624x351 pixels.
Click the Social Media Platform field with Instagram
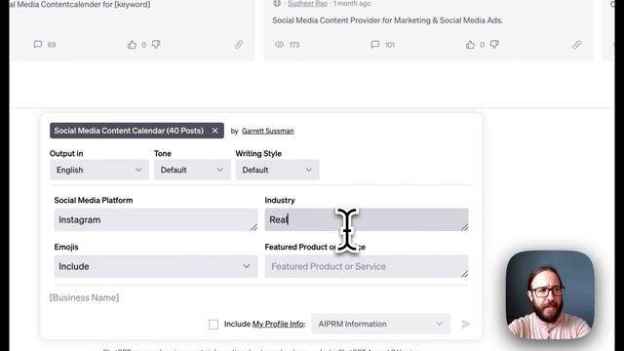(156, 219)
